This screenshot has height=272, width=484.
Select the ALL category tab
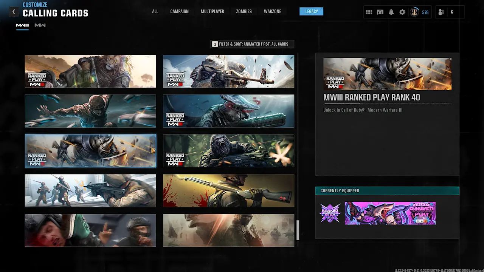tap(155, 12)
